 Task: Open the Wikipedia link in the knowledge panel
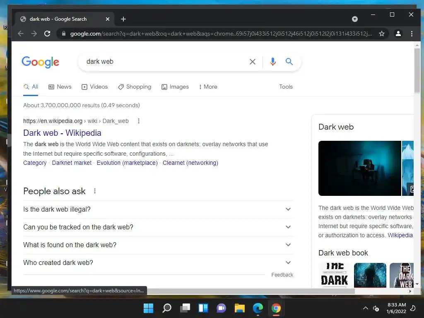400,235
